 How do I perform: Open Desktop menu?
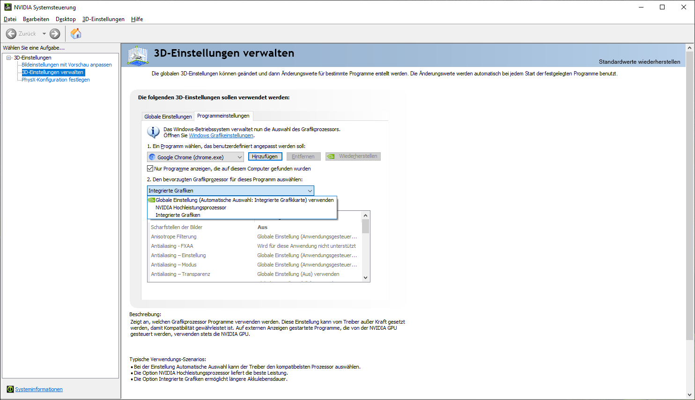pos(66,19)
